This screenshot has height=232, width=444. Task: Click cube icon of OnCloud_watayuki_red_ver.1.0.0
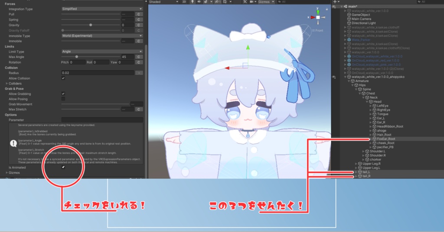tap(349, 61)
